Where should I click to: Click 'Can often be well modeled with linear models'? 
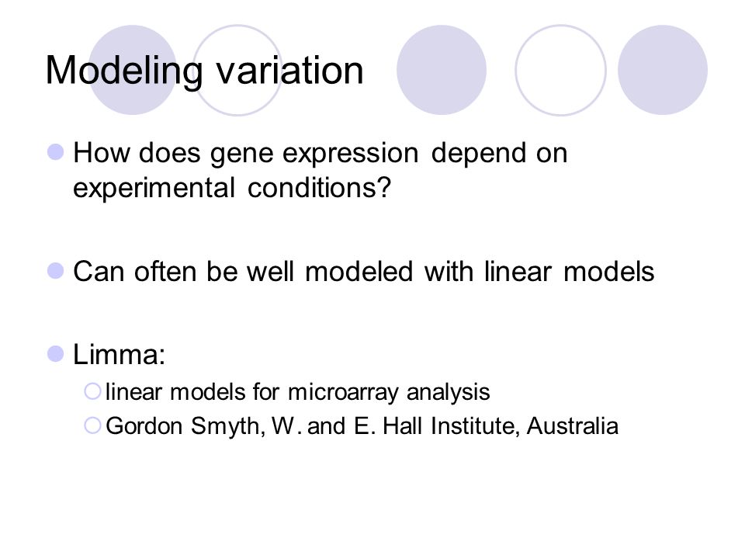[x=363, y=272]
